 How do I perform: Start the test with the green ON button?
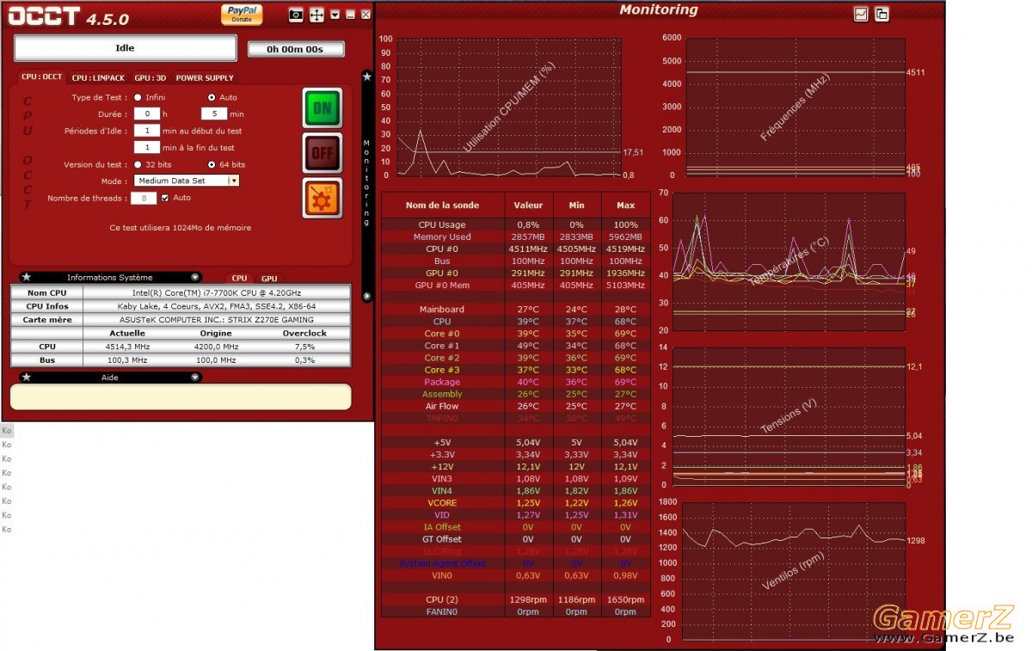pos(322,108)
